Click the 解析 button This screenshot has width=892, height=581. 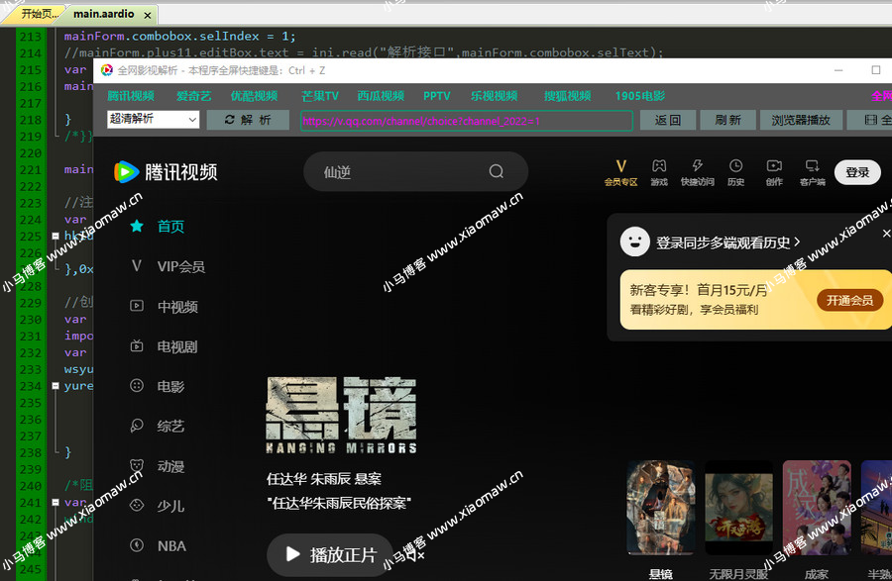pos(248,120)
